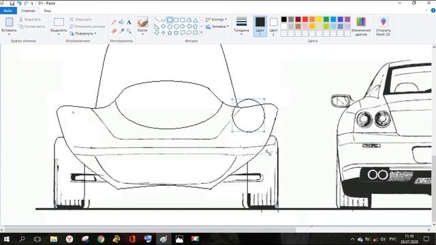436x245 pixels.
Task: Select the Color picker eyedropper tool
Action: (x=121, y=31)
